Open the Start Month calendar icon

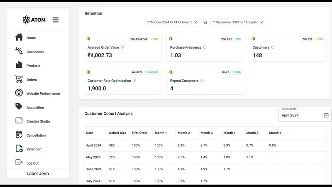click(x=326, y=115)
